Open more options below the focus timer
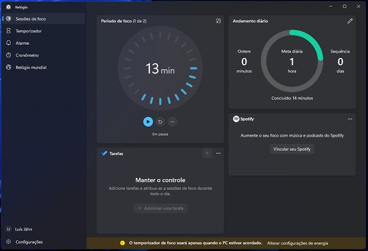This screenshot has width=368, height=251. pyautogui.click(x=172, y=121)
